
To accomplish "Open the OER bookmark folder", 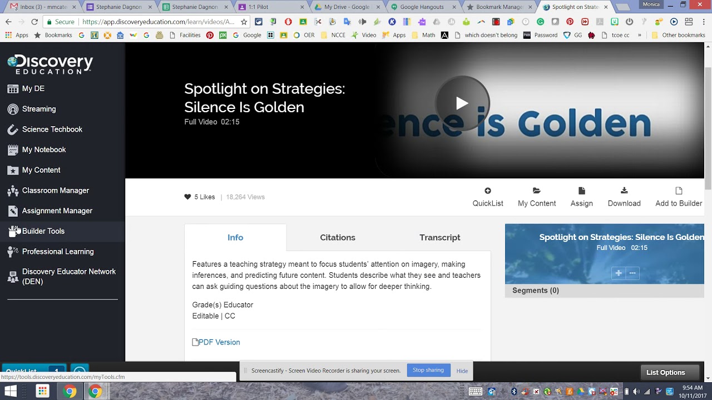I will coord(304,35).
